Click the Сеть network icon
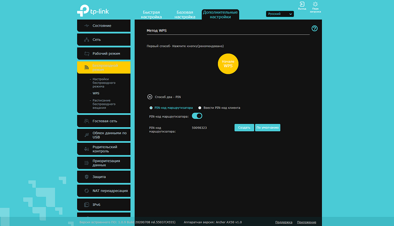 [86, 40]
